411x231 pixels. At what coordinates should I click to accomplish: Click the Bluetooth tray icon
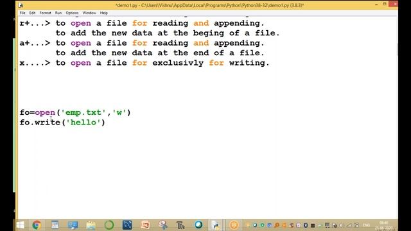coord(306,225)
